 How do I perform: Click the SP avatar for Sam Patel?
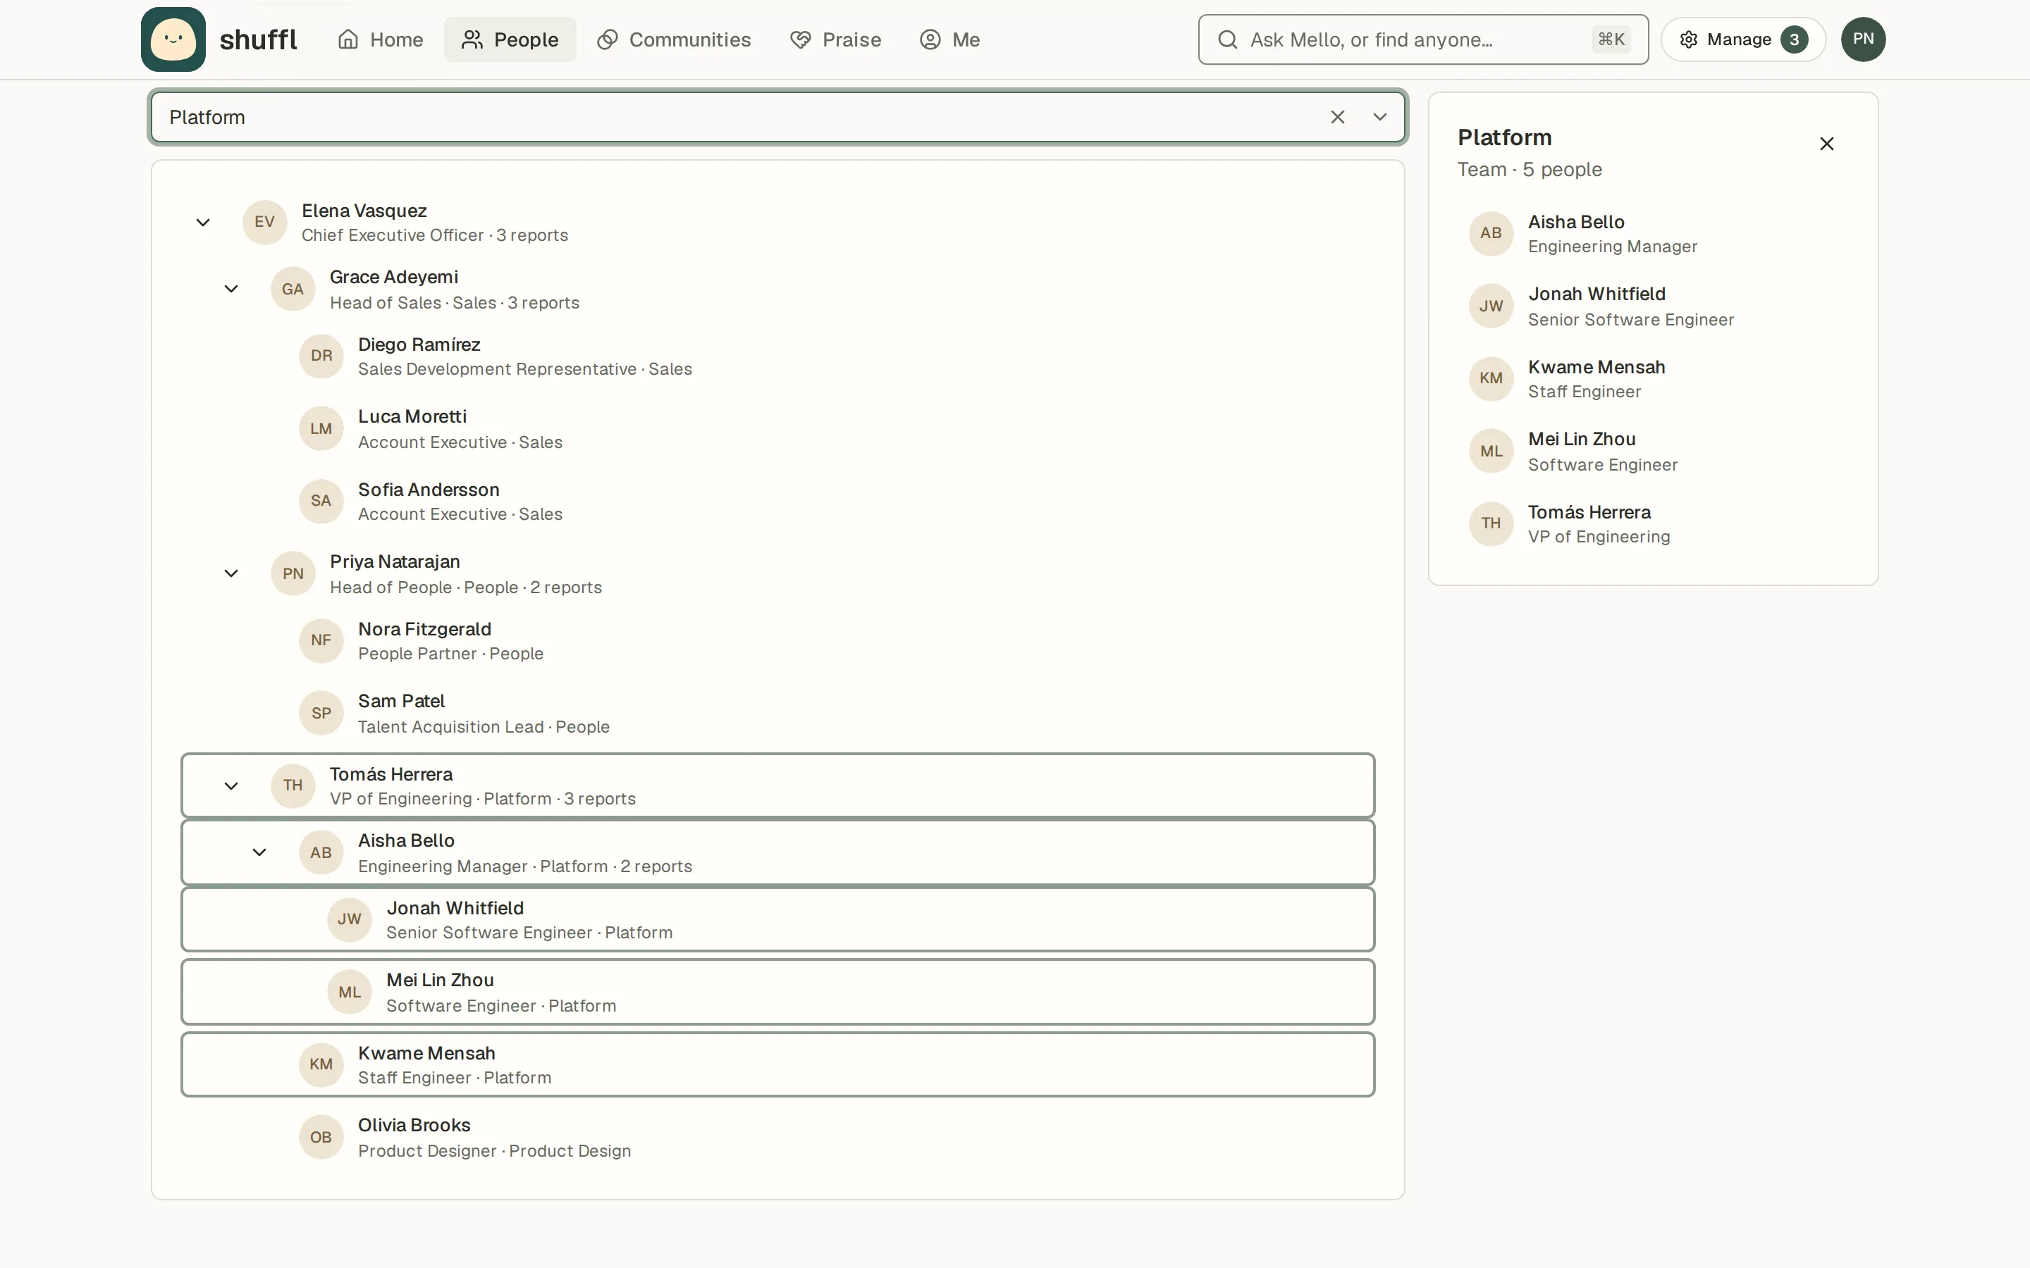(321, 713)
